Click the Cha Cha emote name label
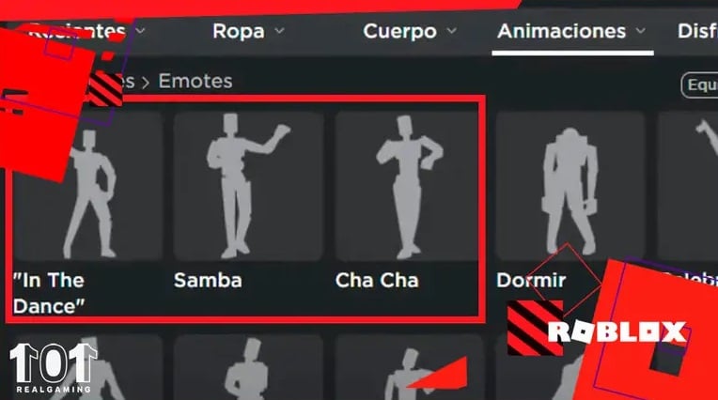This screenshot has height=400, width=718. click(x=377, y=280)
